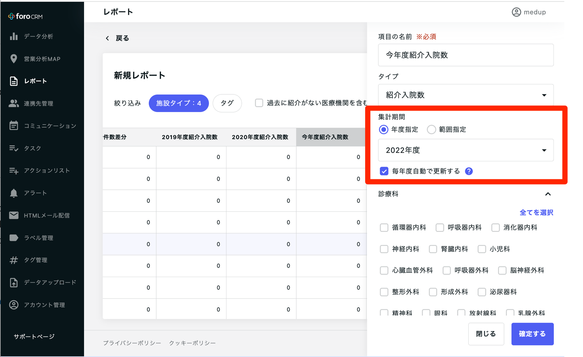Open タスク in the sidebar
This screenshot has height=357, width=583.
[33, 148]
